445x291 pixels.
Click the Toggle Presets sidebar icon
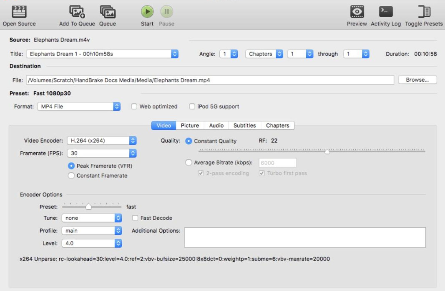click(424, 12)
